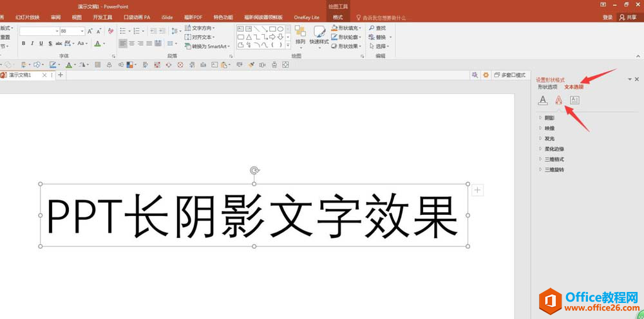The image size is (644, 319).
Task: Open the 排列 arrange menu
Action: tap(300, 36)
